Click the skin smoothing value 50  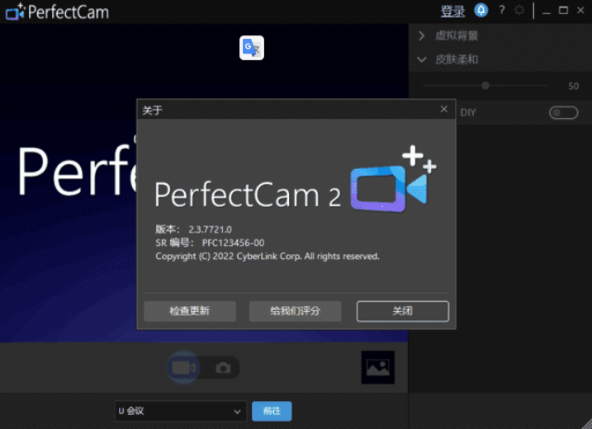tap(574, 86)
